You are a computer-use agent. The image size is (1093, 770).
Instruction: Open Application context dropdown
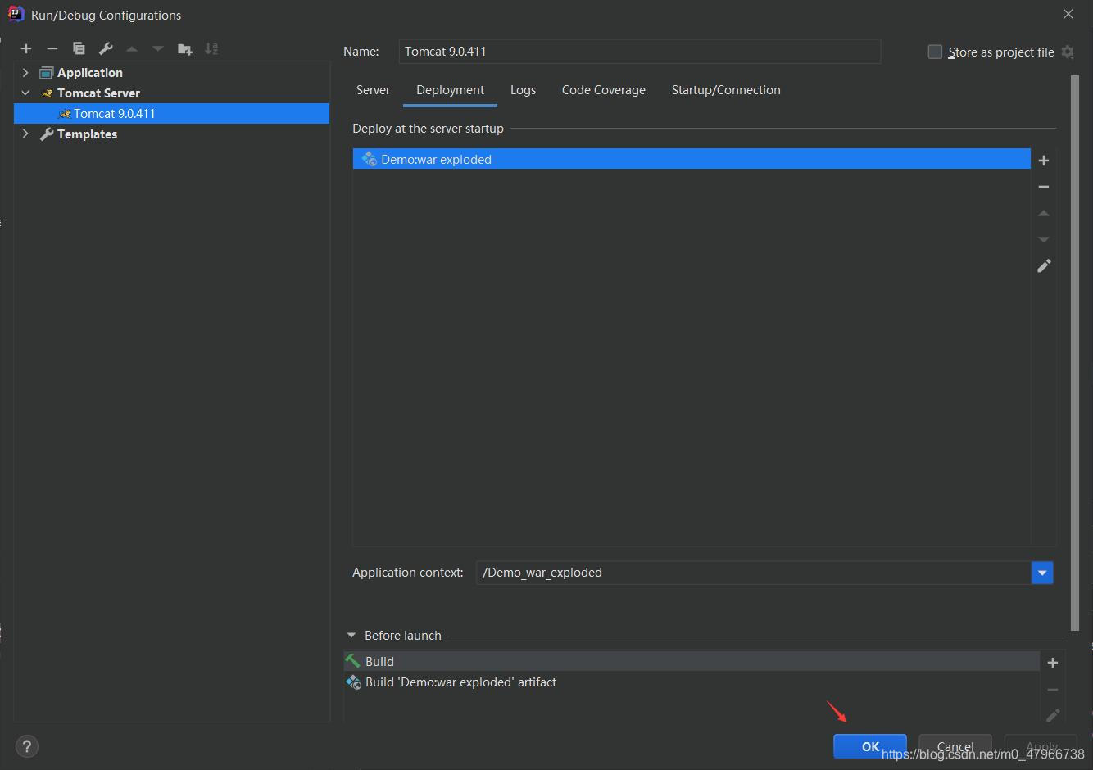coord(1042,573)
